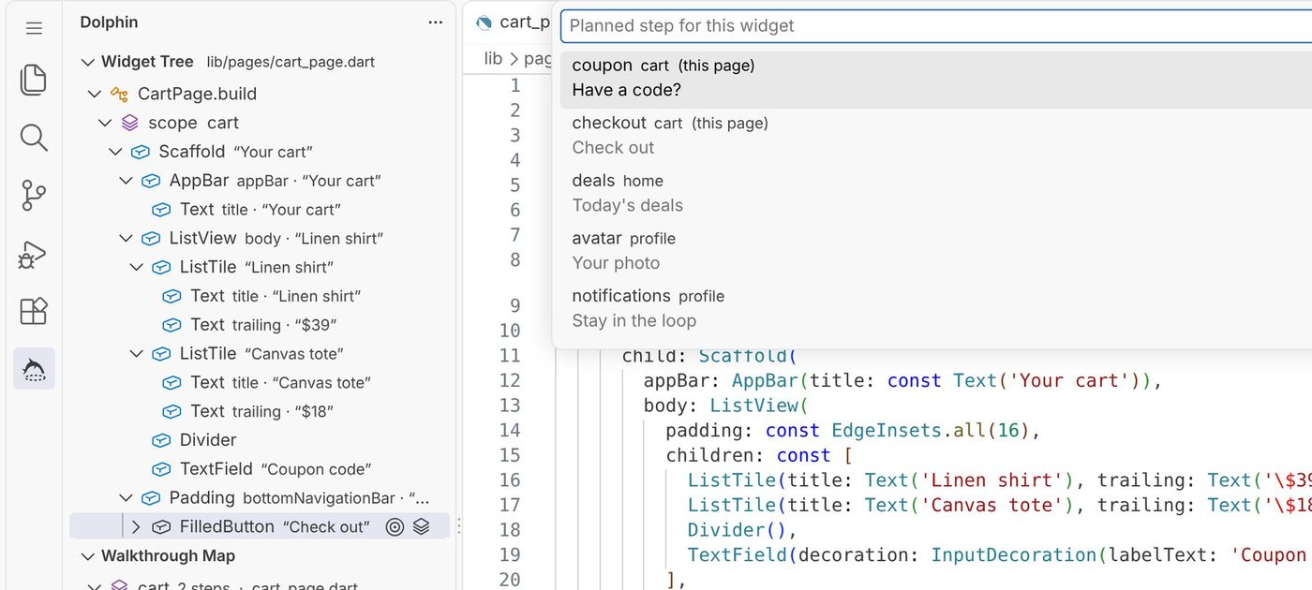Click "EdgeInsets" in the code editor
This screenshot has width=1312, height=590.
887,431
